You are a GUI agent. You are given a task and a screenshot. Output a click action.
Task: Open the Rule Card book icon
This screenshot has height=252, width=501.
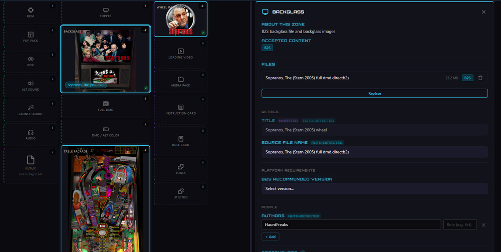point(180,139)
